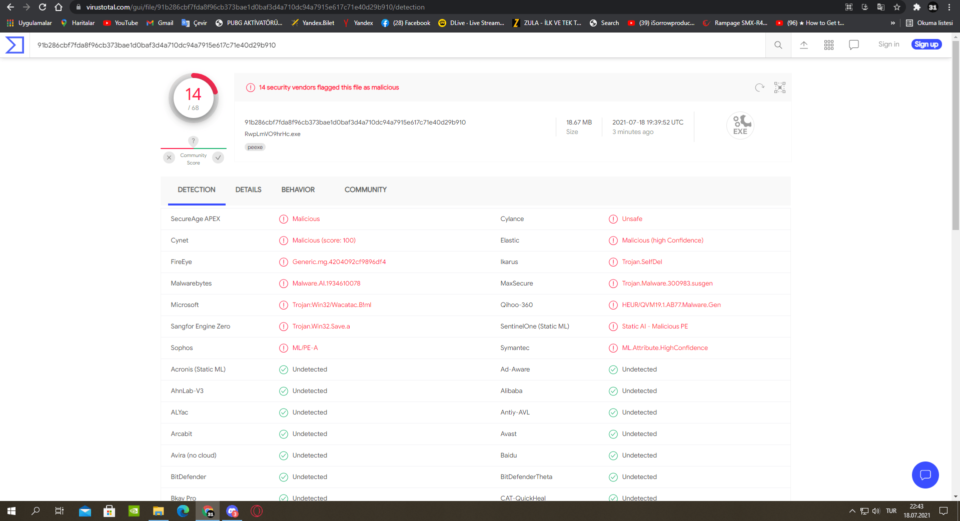The width and height of the screenshot is (960, 521).
Task: Click the Windows Start button
Action: click(12, 511)
